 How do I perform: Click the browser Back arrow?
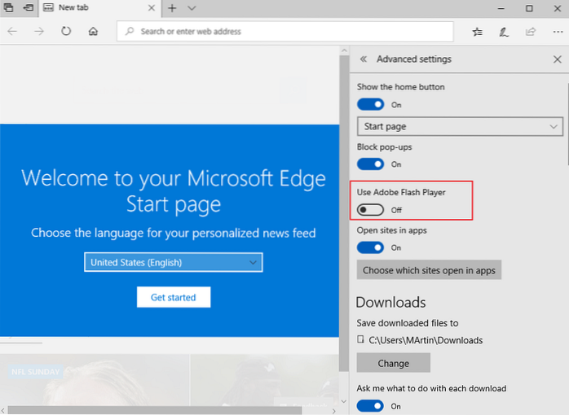click(x=13, y=32)
